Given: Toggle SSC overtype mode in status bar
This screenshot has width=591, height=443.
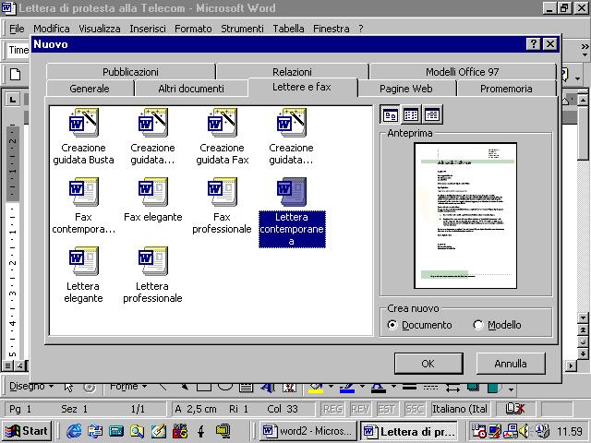Looking at the screenshot, I should tap(414, 409).
